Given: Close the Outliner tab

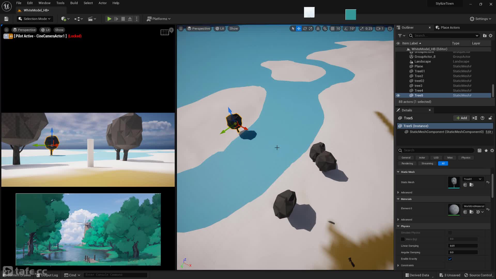Looking at the screenshot, I should coord(430,28).
